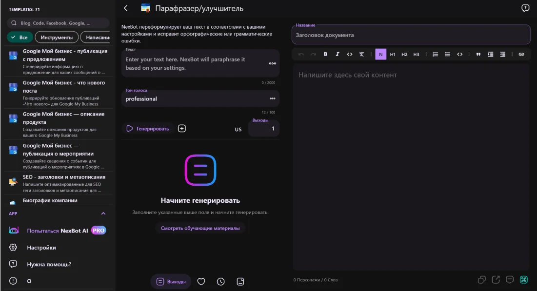Click the PRO badge
Viewport: 537px width, 291px height.
coord(99,231)
